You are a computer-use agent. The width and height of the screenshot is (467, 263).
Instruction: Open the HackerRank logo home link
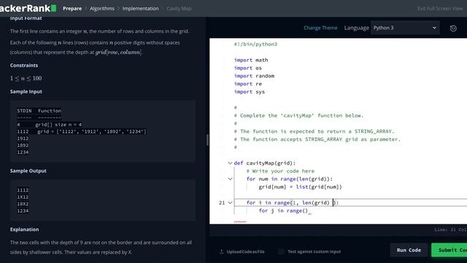(x=28, y=8)
